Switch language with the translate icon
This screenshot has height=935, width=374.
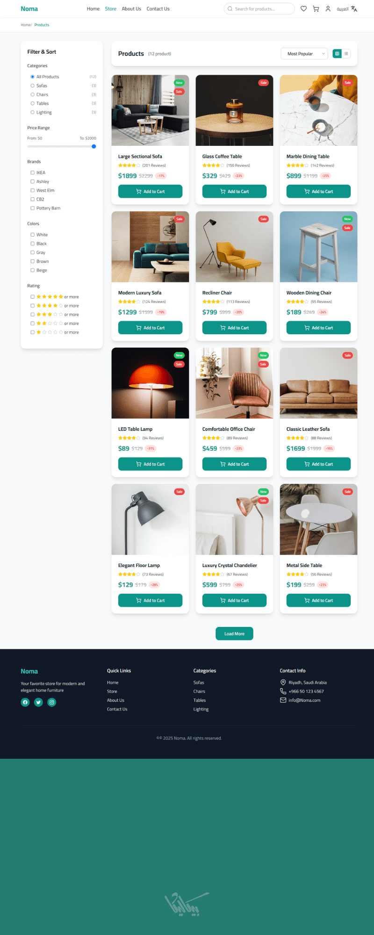click(x=354, y=9)
